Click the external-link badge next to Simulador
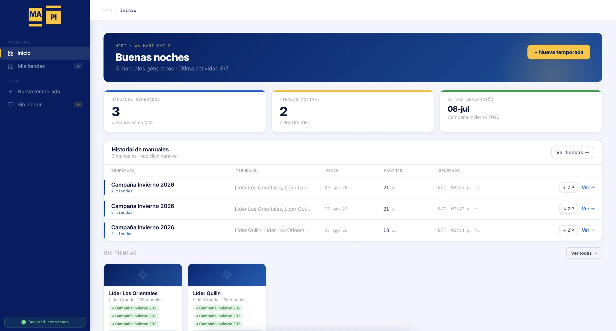Viewport: 616px width, 331px height. [78, 105]
